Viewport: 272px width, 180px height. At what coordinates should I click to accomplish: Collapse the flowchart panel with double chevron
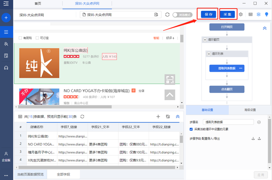tap(265, 28)
